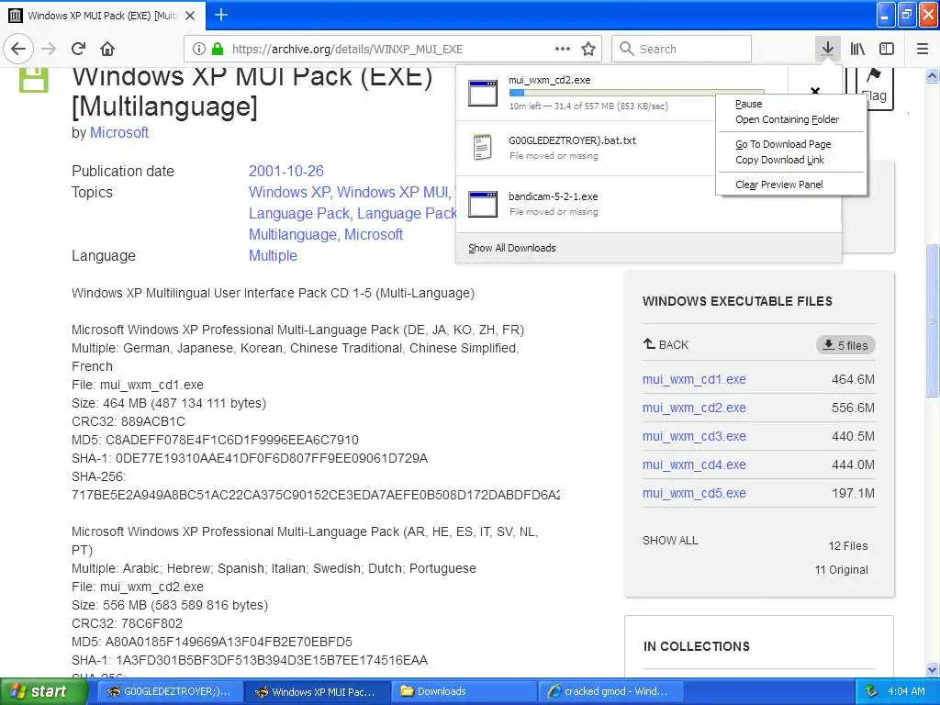Click the page vertical scrollbar thumb
Image resolution: width=940 pixels, height=705 pixels.
[933, 320]
